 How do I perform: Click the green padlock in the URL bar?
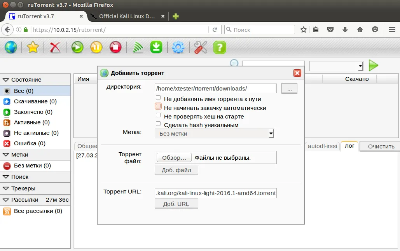pos(26,30)
